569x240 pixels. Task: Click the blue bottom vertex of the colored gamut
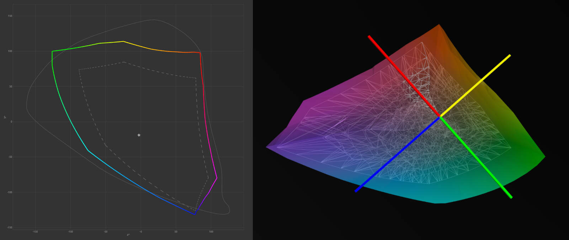(195, 214)
